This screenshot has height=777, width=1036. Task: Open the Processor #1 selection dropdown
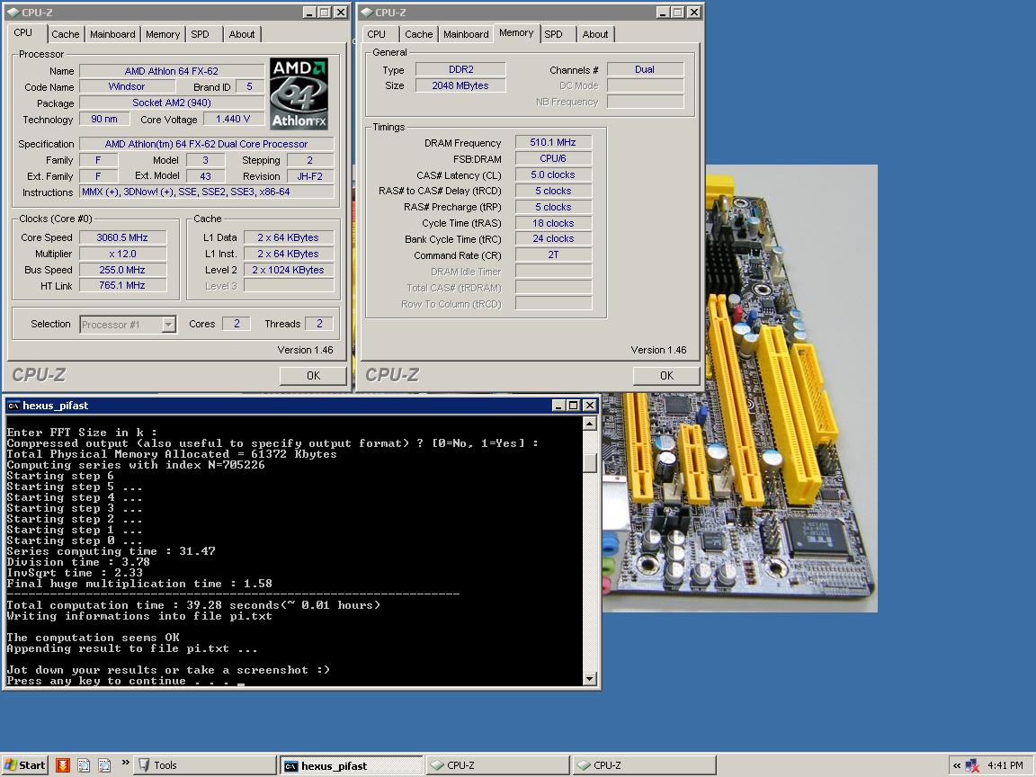128,325
